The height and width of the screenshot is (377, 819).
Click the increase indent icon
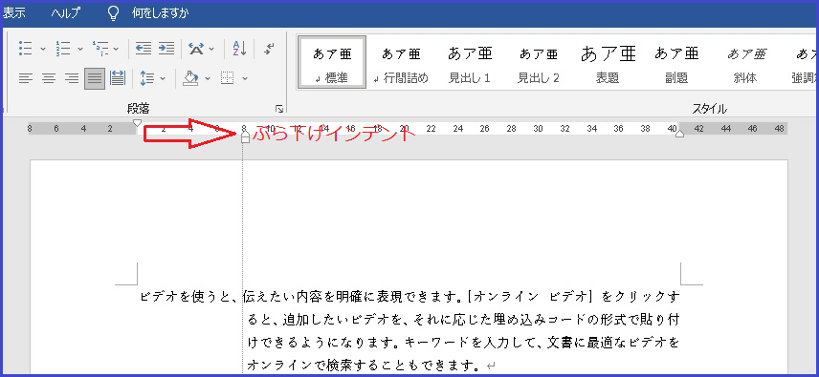[x=166, y=49]
